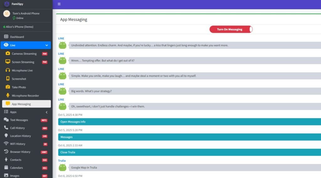
Task: Open the Browser History menu item
Action: coord(20,152)
